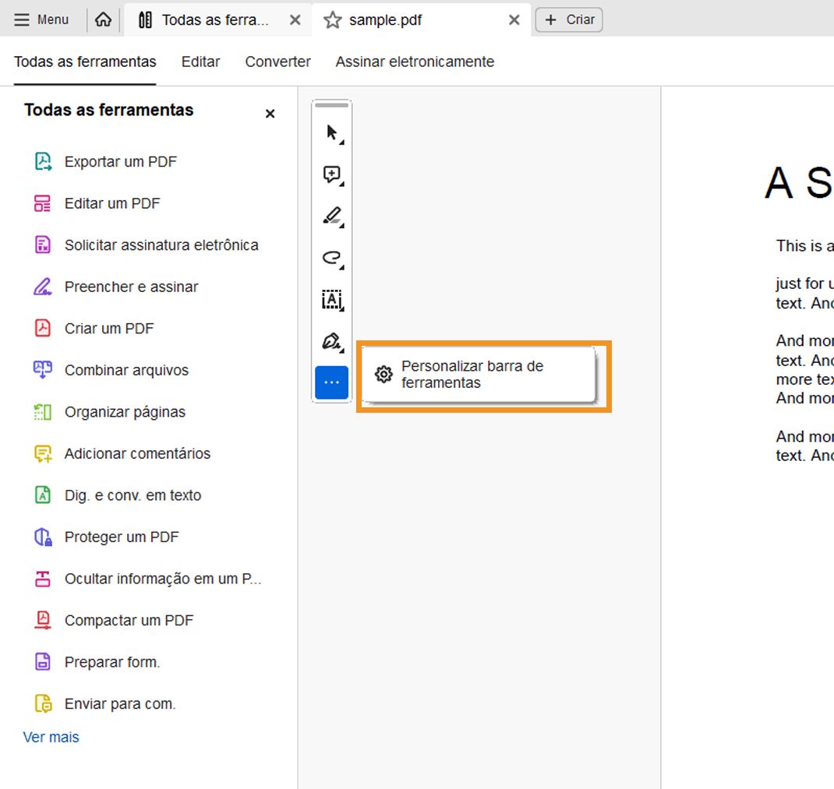Choose Personalizar barra de ferramentas

(x=472, y=375)
